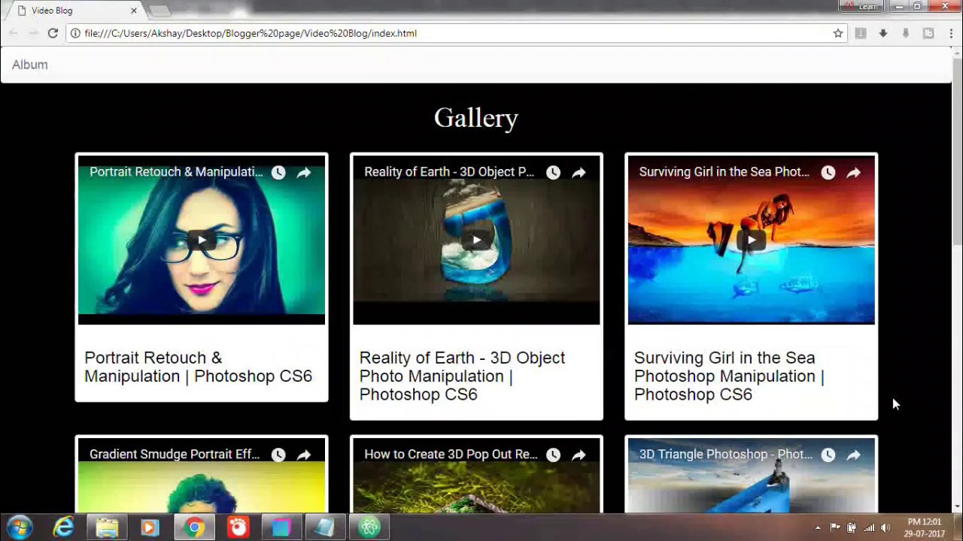The width and height of the screenshot is (963, 541).
Task: Play the Surviving Girl in the Sea video
Action: click(x=751, y=240)
